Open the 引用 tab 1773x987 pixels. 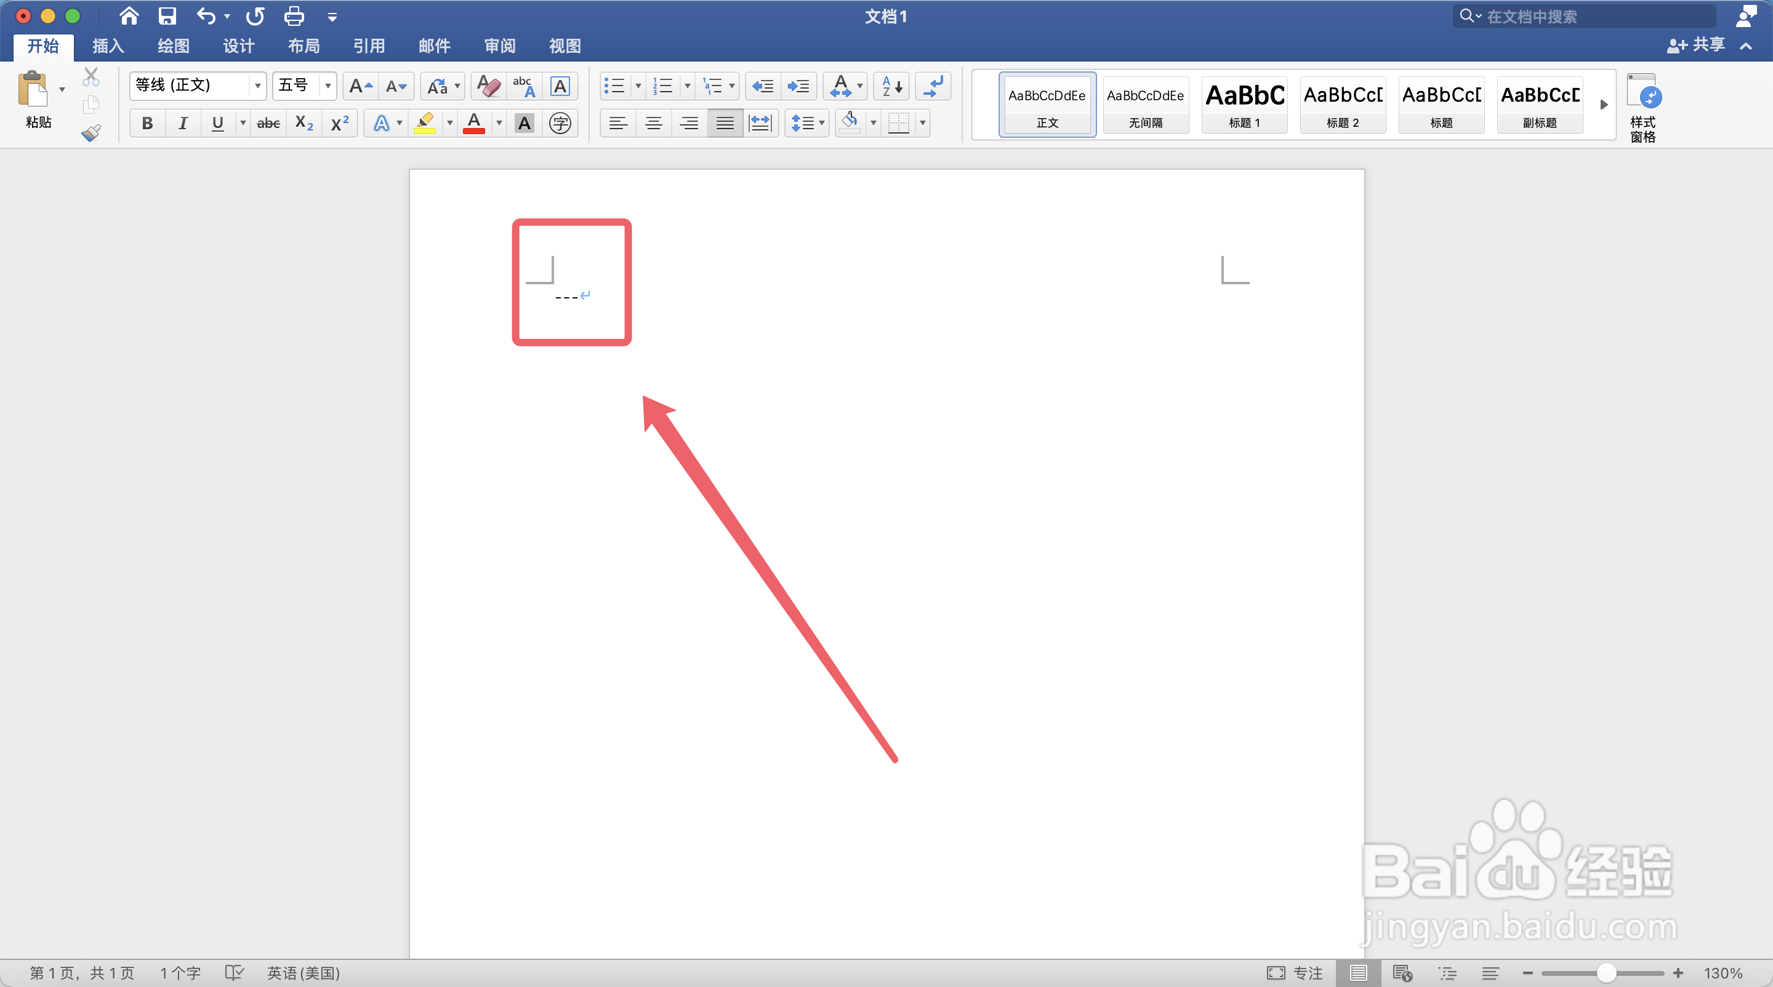tap(369, 46)
